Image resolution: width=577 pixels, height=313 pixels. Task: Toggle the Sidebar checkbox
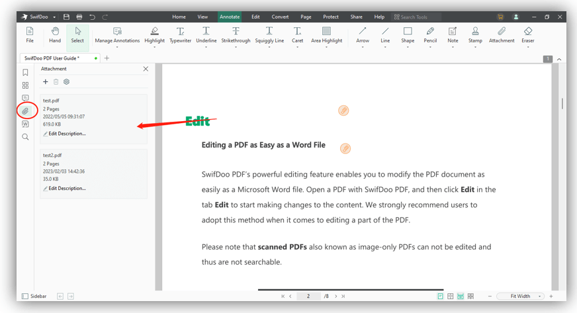click(x=25, y=296)
